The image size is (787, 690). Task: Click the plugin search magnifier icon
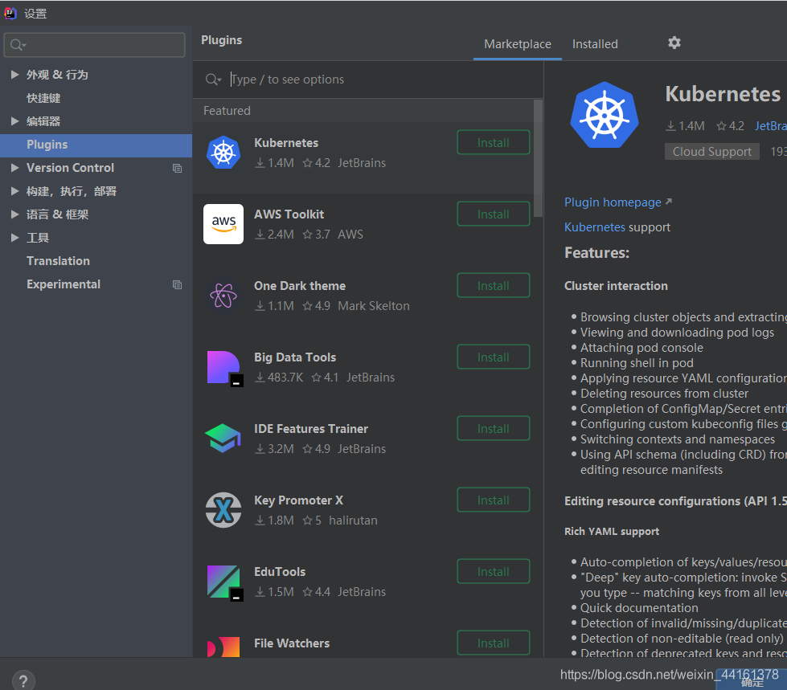(213, 80)
